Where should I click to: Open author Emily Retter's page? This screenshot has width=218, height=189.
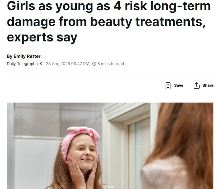(x=27, y=56)
